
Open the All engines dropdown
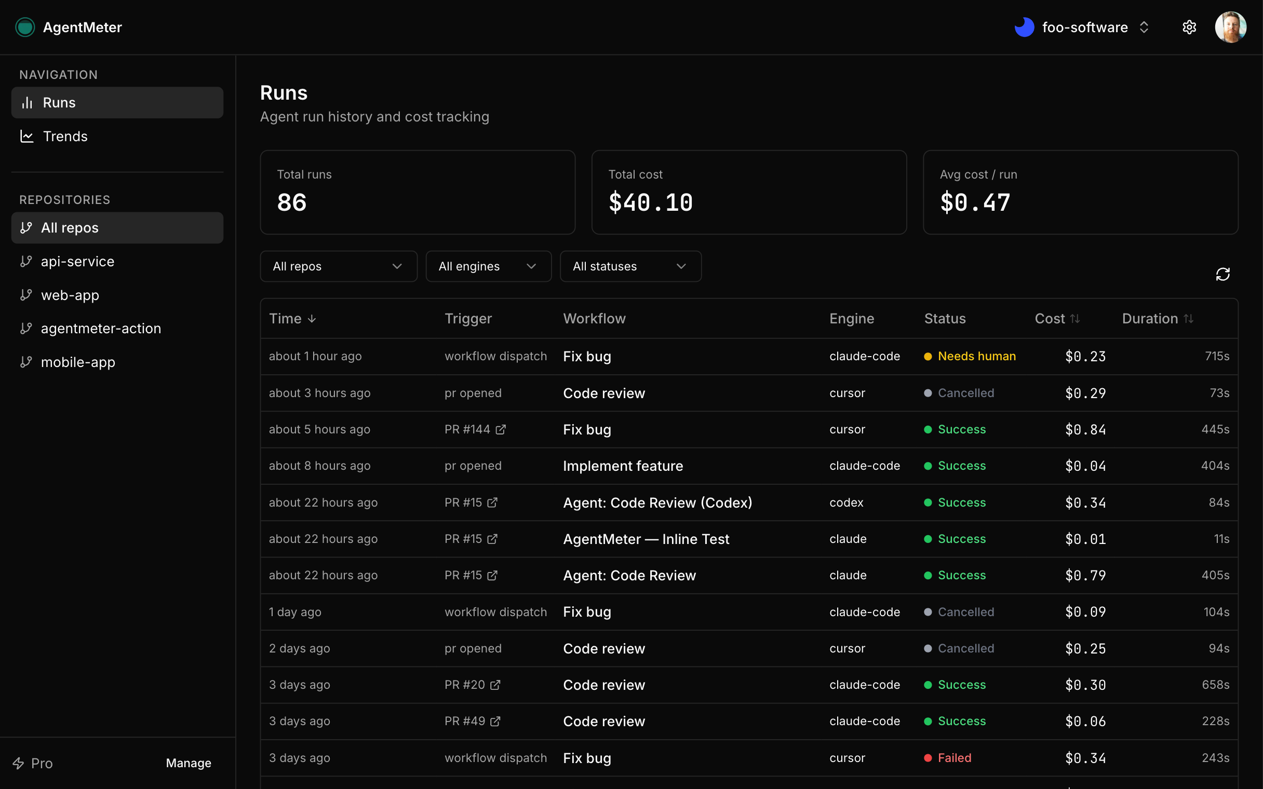489,266
